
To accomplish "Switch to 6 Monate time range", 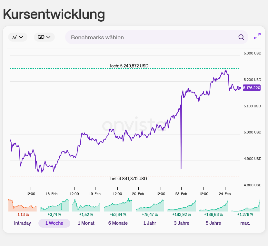I will click(x=118, y=223).
